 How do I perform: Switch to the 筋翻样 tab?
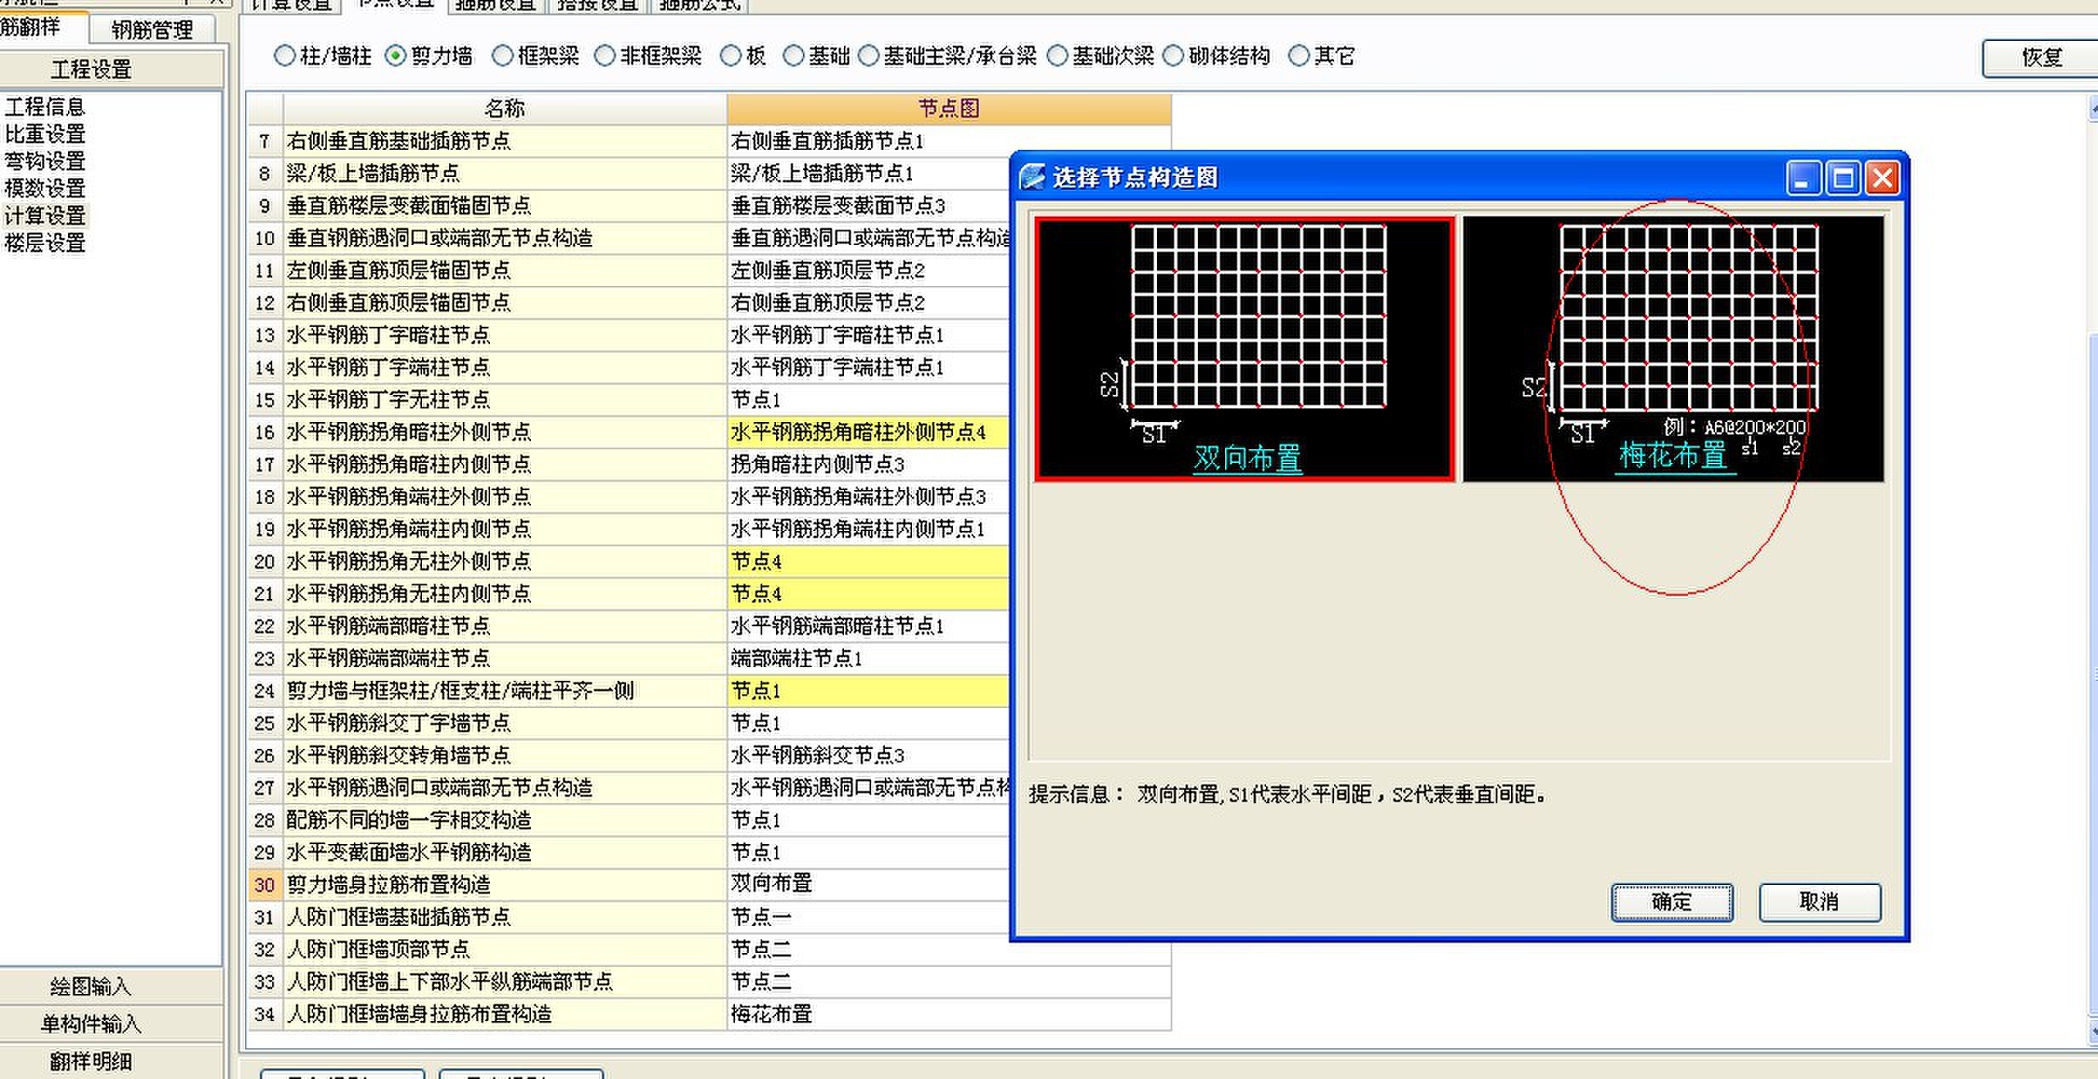click(x=43, y=27)
